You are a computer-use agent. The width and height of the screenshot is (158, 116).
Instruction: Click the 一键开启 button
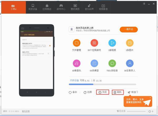click(129, 29)
